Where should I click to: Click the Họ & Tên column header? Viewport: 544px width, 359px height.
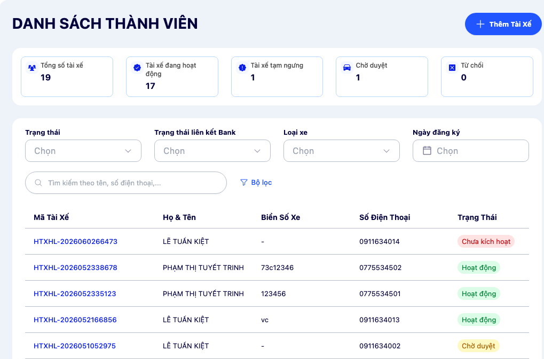179,217
